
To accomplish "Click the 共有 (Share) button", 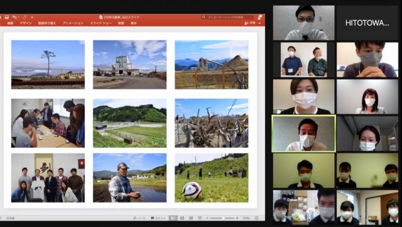I will [x=251, y=23].
